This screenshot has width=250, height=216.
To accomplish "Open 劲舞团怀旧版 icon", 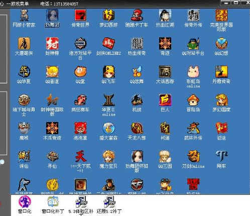I will (137, 157).
